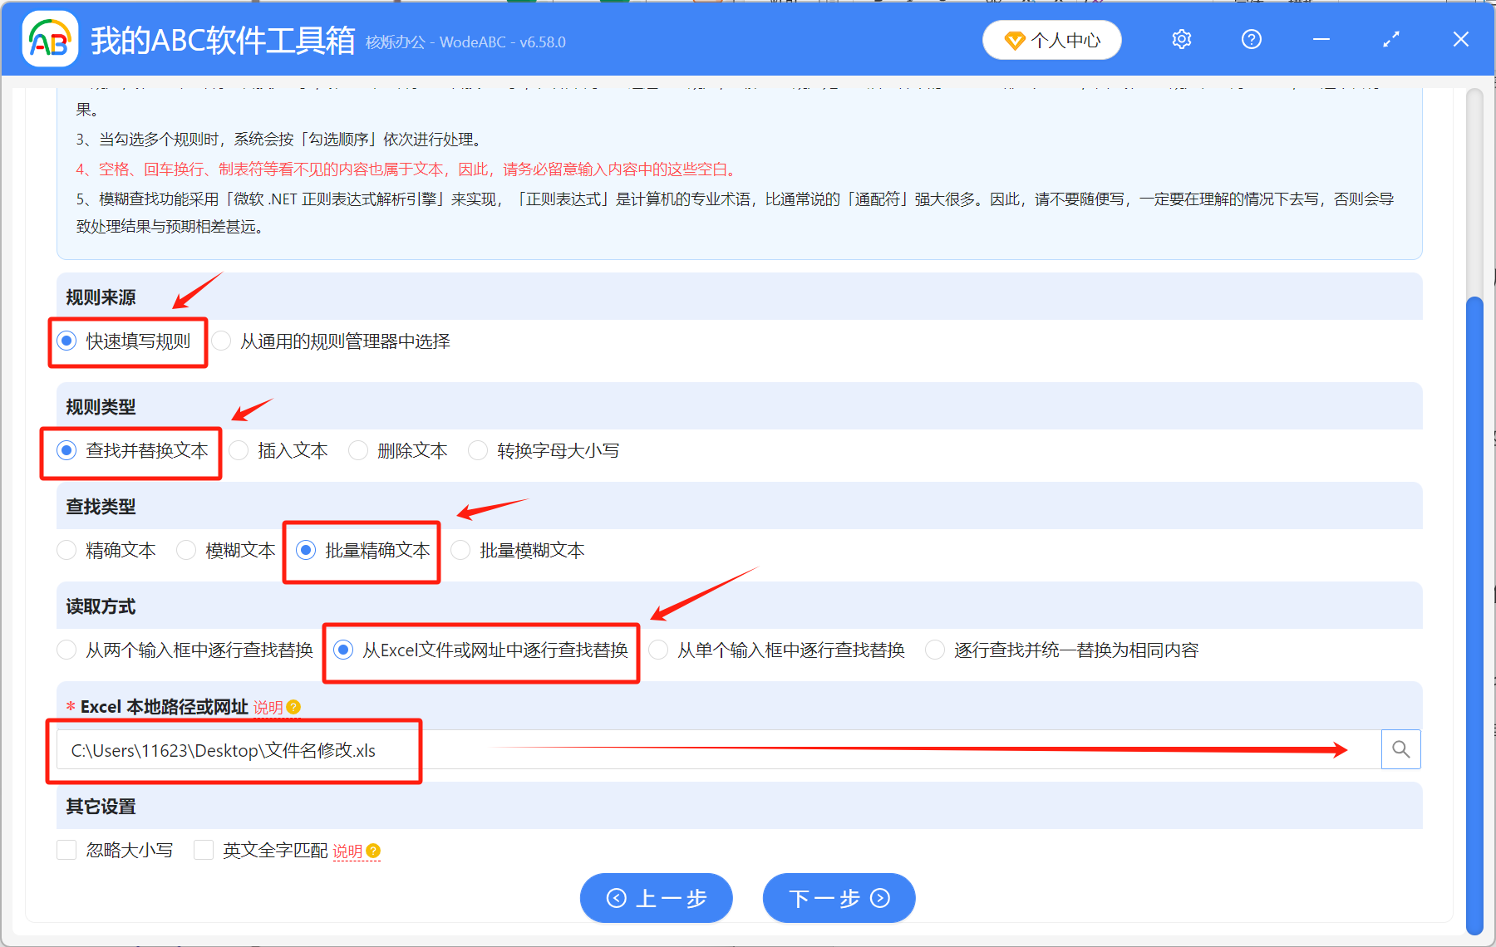Click the AB application logo
Image resolution: width=1496 pixels, height=947 pixels.
click(50, 39)
